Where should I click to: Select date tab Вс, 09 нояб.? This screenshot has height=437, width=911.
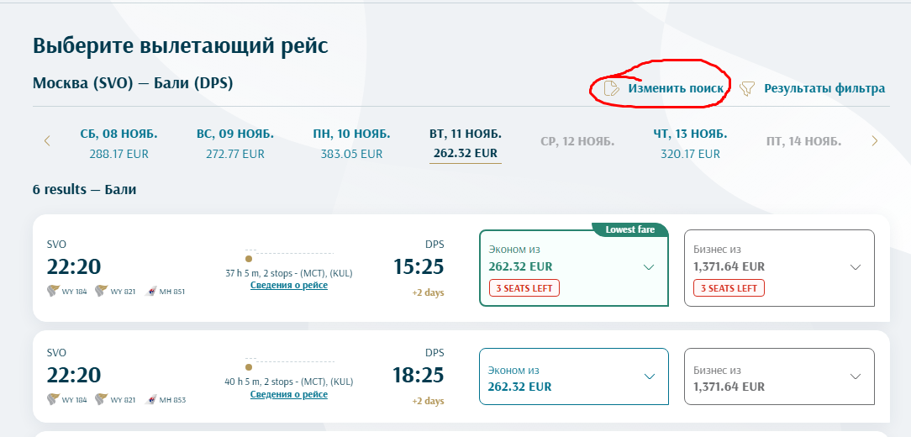point(234,143)
